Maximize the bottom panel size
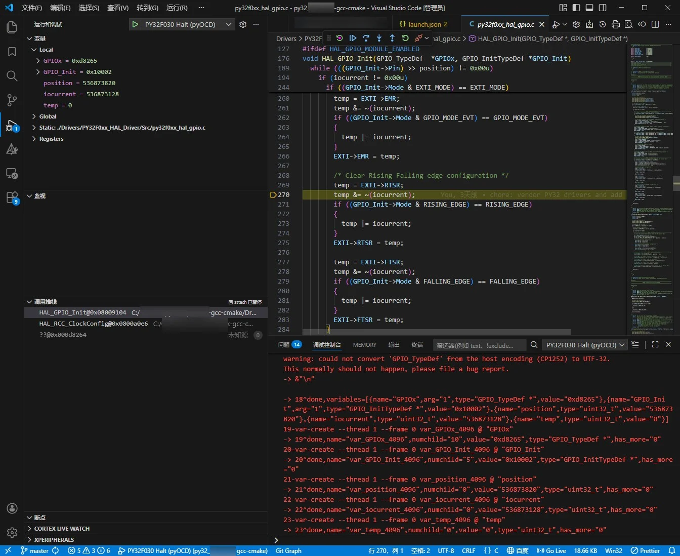The height and width of the screenshot is (556, 680). pyautogui.click(x=655, y=344)
